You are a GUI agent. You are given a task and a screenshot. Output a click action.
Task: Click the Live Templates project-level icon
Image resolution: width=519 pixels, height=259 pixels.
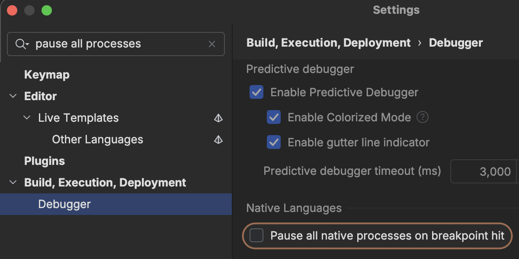(218, 118)
